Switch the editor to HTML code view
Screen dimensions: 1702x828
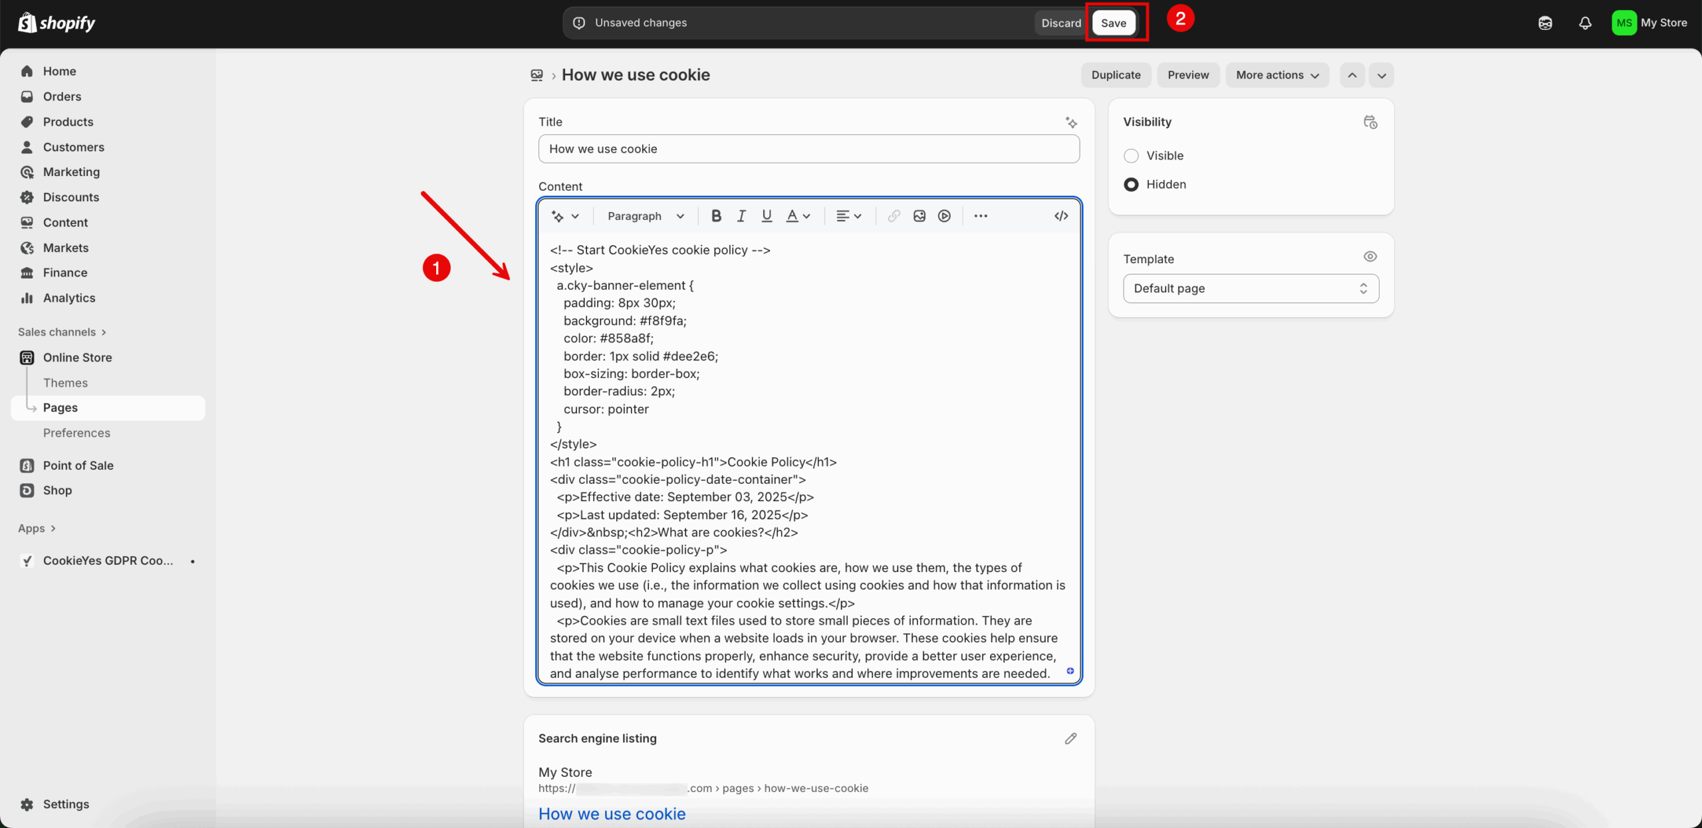1060,215
